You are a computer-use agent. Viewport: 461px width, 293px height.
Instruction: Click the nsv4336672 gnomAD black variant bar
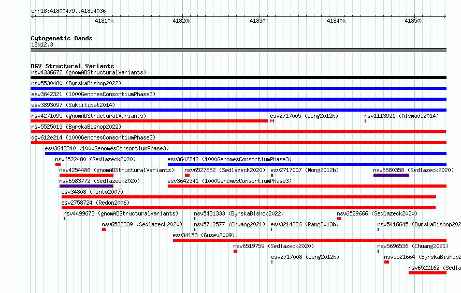(238, 78)
